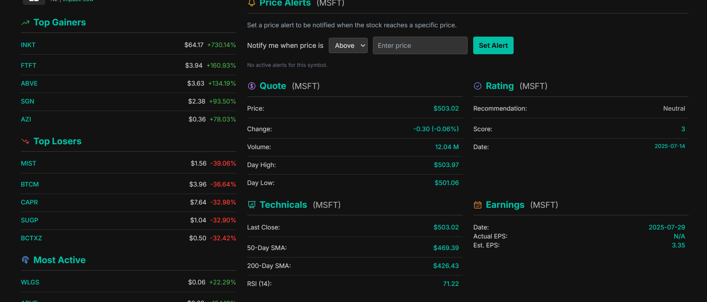The width and height of the screenshot is (707, 302).
Task: Select the ABVE gainer ticker
Action: 29,83
